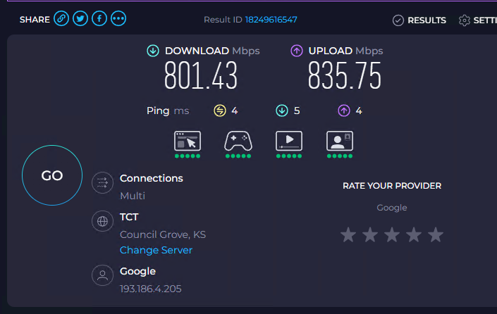The image size is (497, 314).
Task: Rate provider Google one star
Action: pyautogui.click(x=348, y=234)
